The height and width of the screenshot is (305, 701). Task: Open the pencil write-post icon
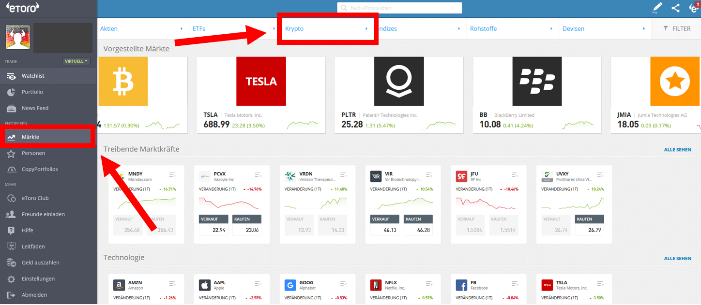pyautogui.click(x=657, y=8)
